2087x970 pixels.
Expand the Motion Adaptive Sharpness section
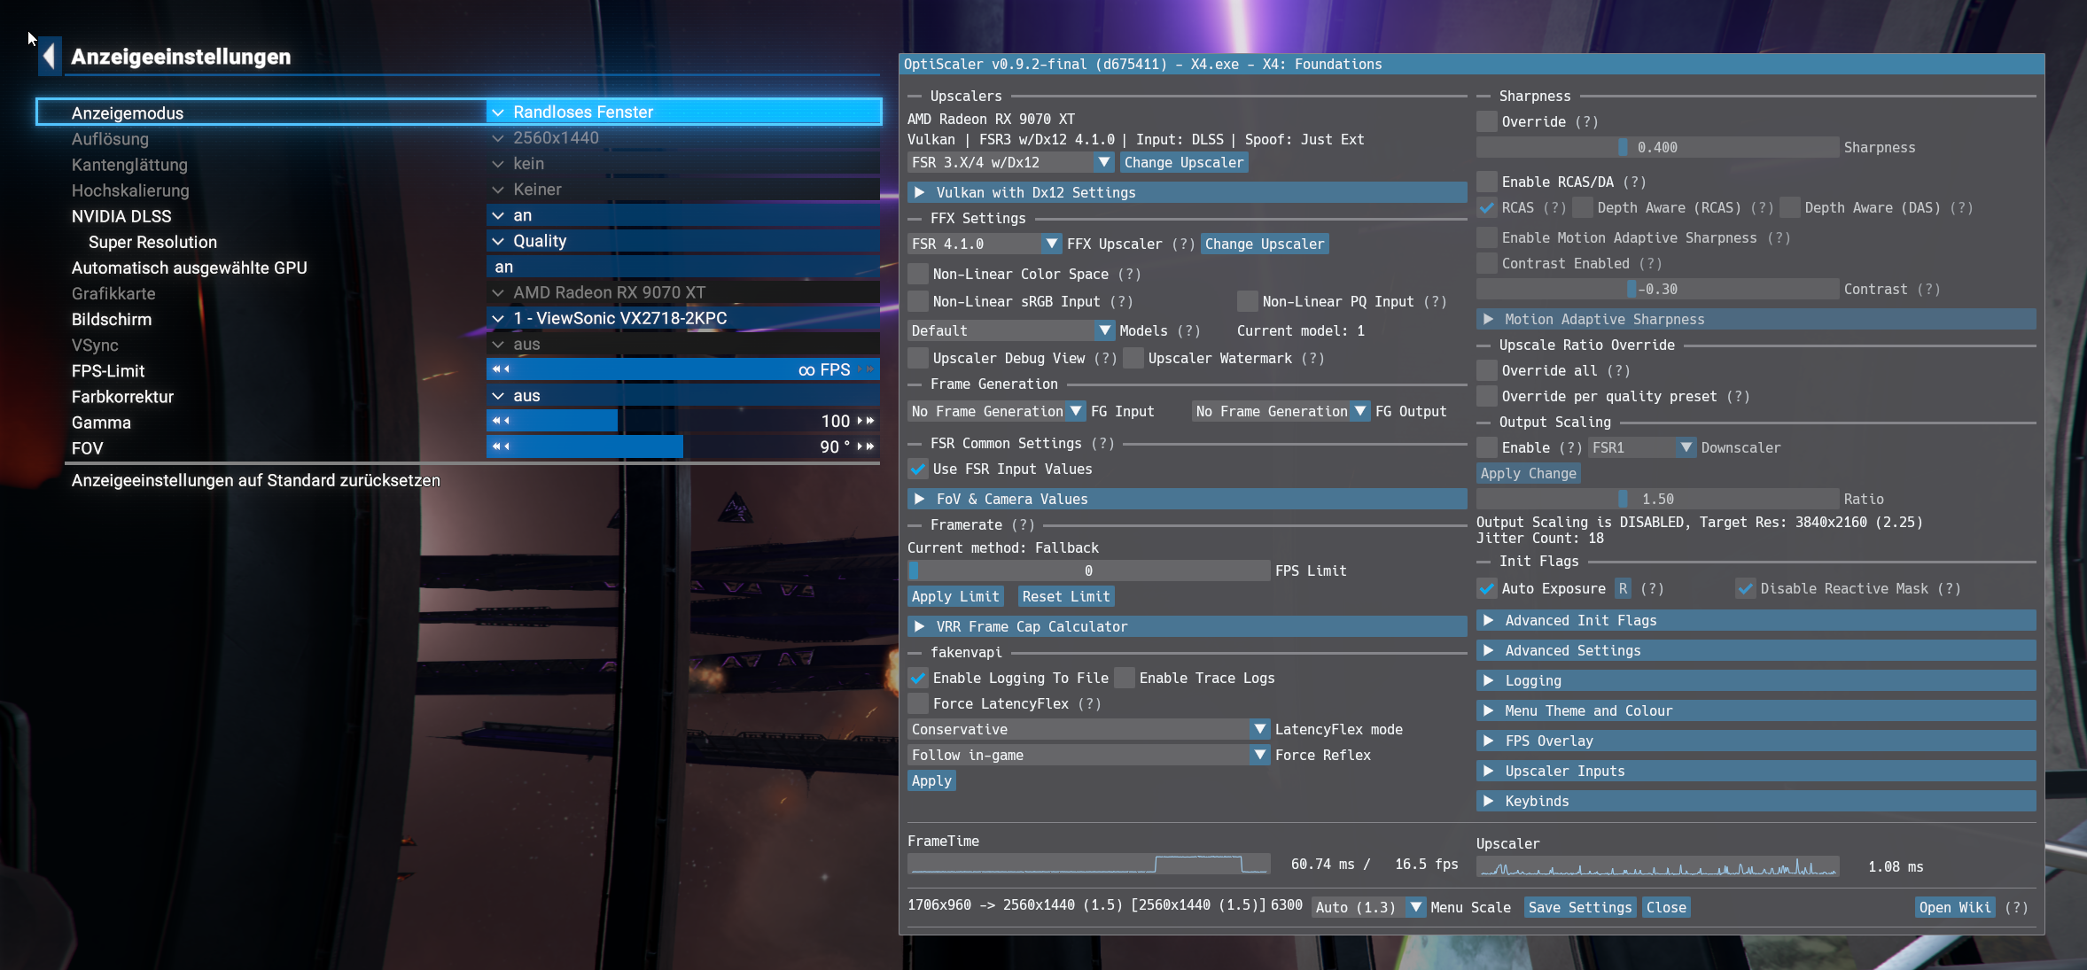(x=1756, y=319)
